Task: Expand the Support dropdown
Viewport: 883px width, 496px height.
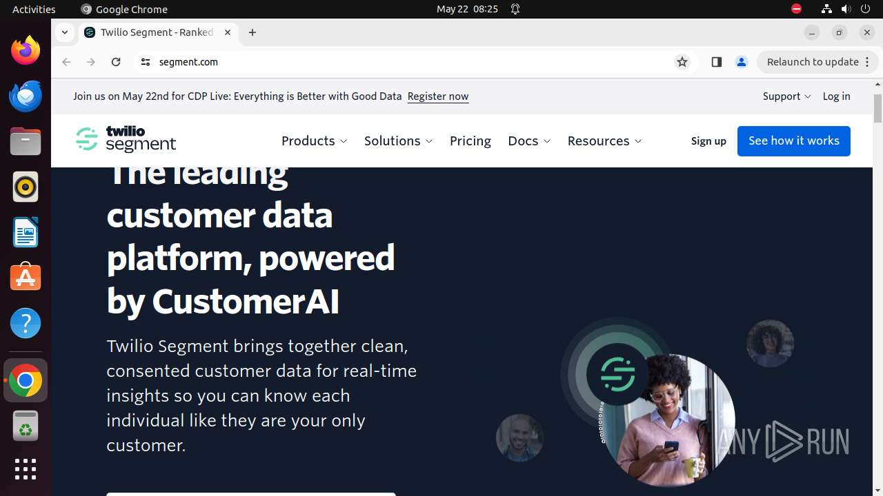Action: pos(787,96)
